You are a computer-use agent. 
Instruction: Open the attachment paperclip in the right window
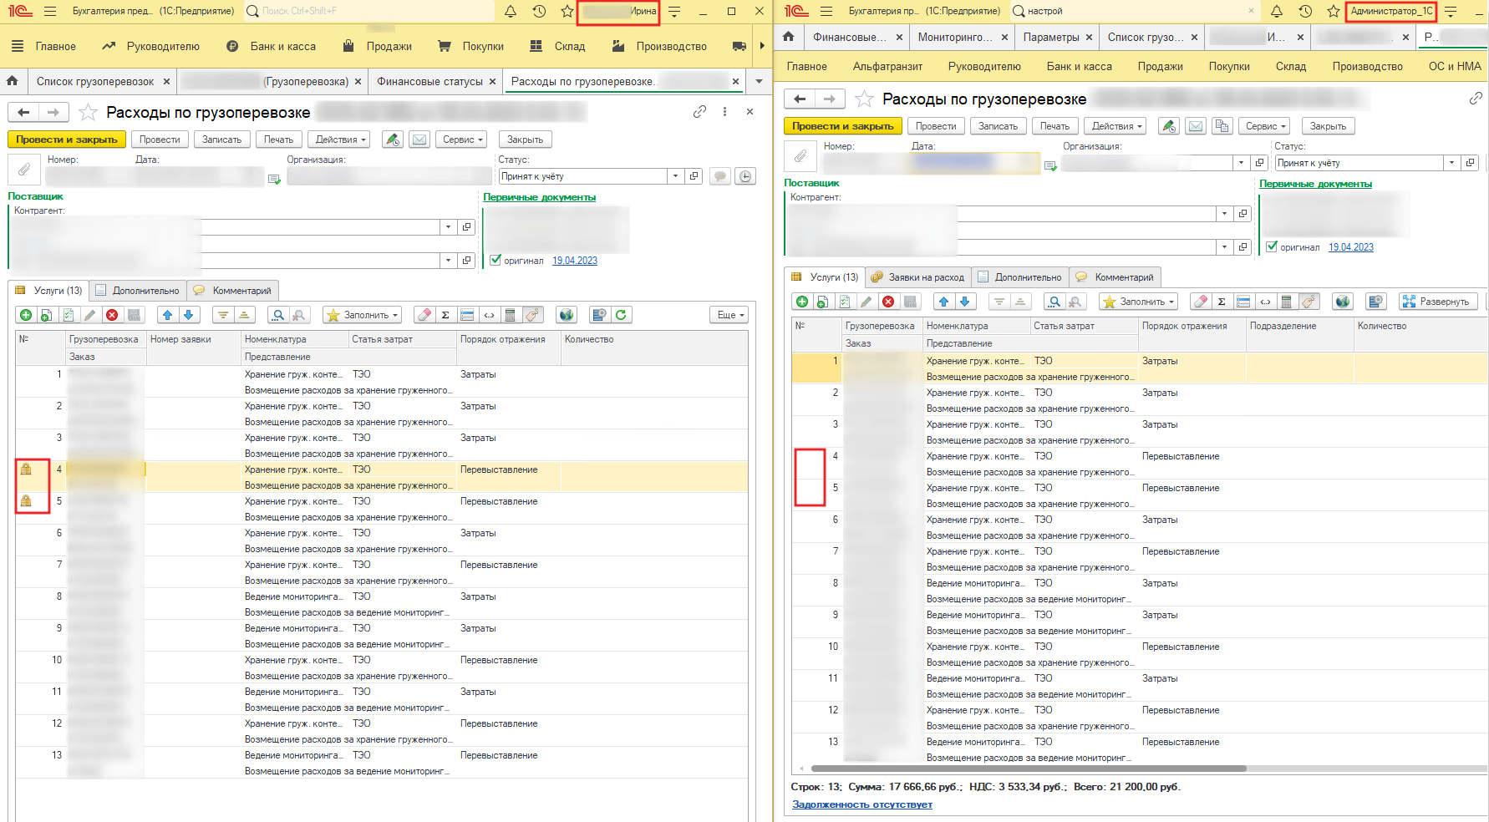[x=800, y=156]
